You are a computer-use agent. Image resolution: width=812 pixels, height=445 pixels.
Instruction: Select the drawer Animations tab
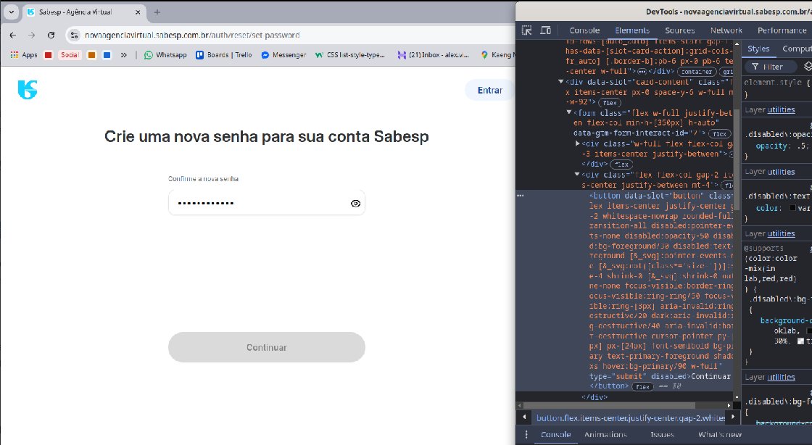pyautogui.click(x=605, y=435)
